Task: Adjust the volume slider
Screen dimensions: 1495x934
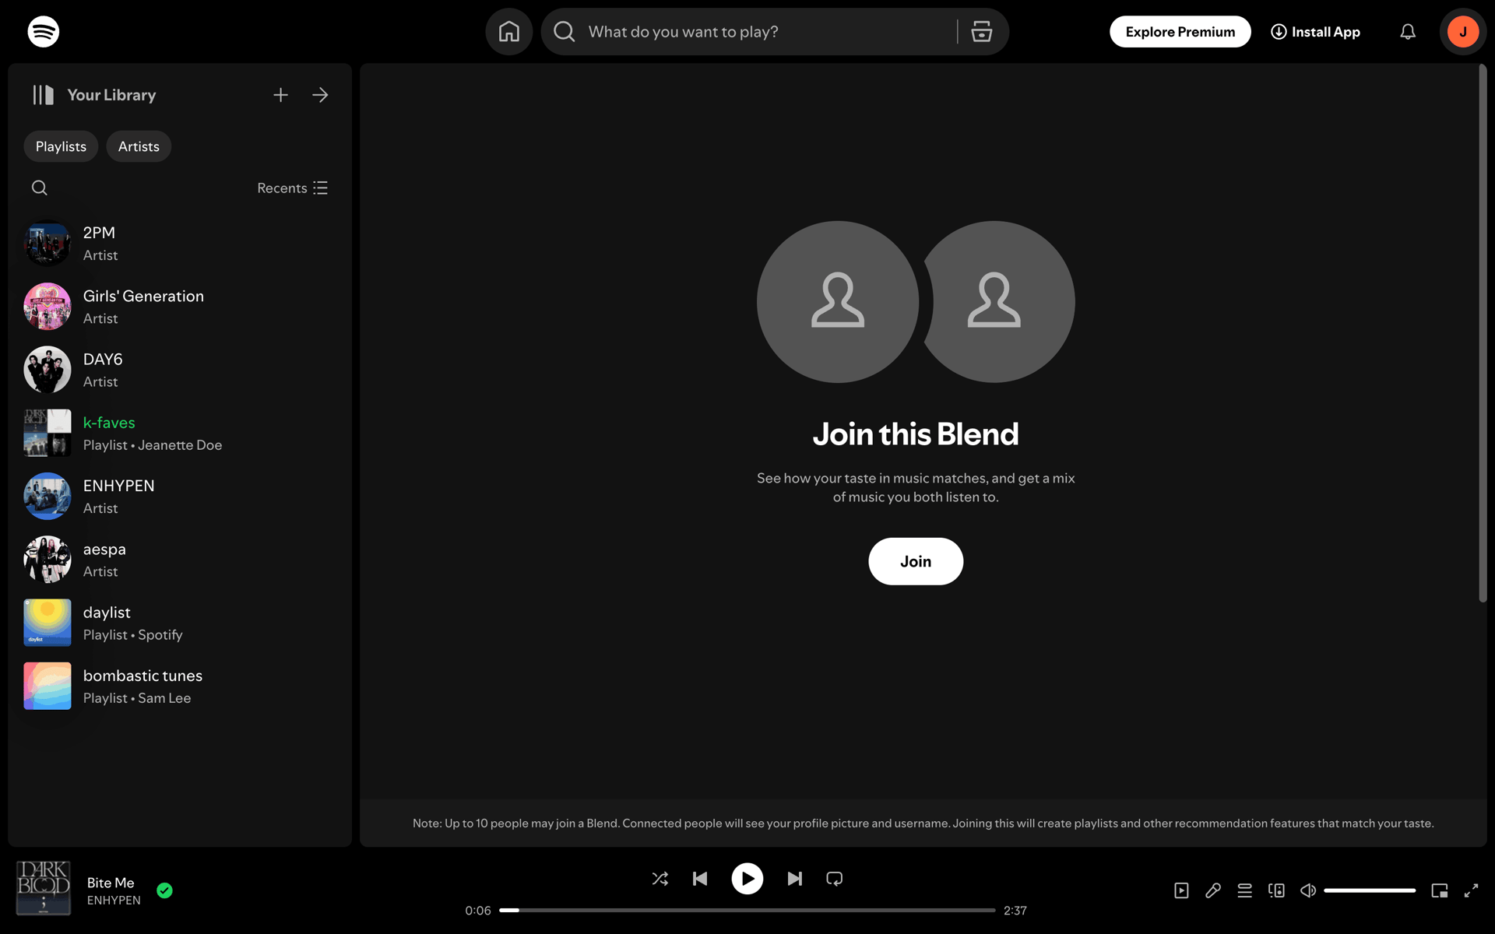Action: (x=1370, y=890)
